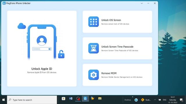Screen dimensions: 186x104
Task: Click 'Remove Mobile Device Management on iOS devices' text
Action: pyautogui.click(x=122, y=77)
